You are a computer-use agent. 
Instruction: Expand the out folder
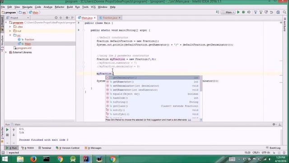tap(10, 31)
